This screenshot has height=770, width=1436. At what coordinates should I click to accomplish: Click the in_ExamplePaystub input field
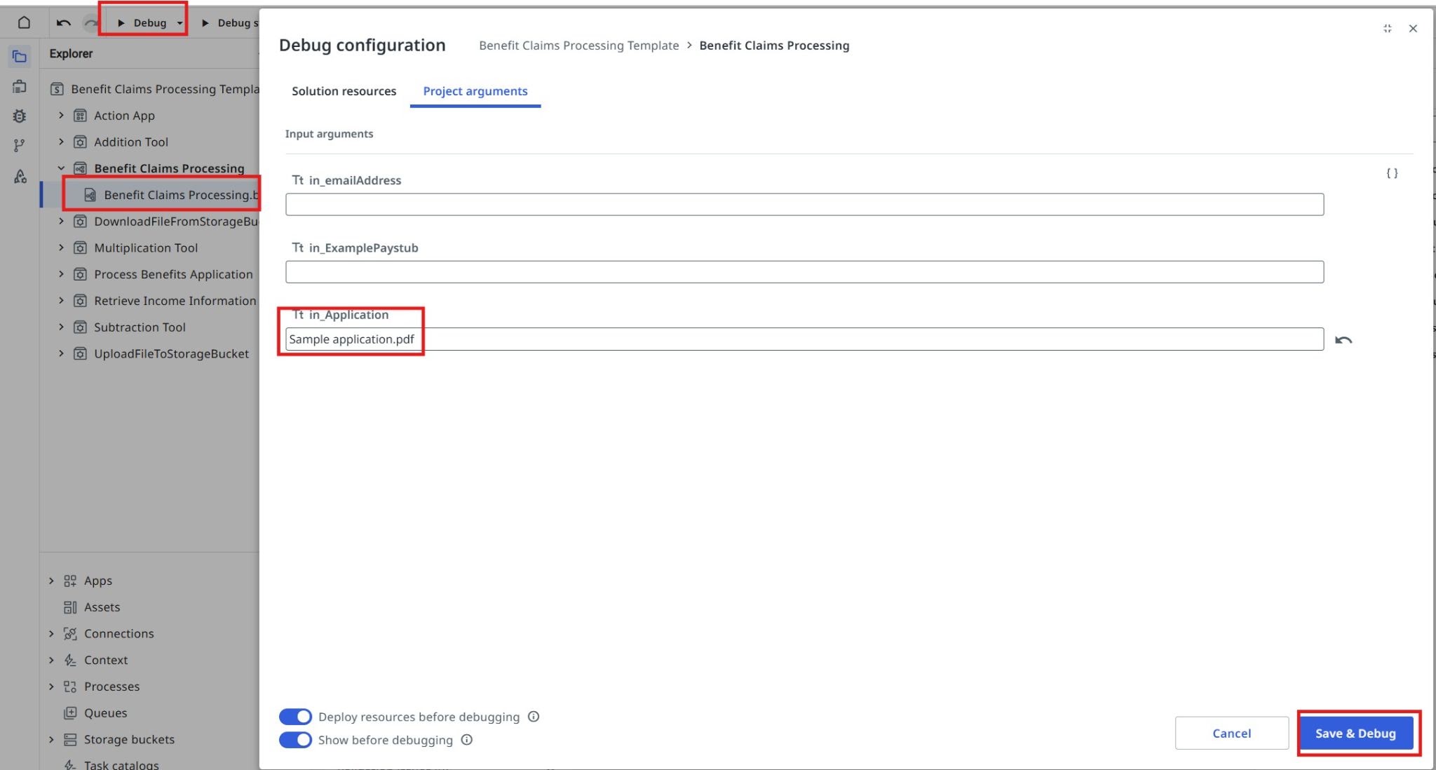pyautogui.click(x=804, y=272)
